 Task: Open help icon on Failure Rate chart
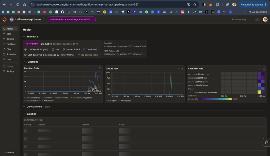tap(182, 68)
